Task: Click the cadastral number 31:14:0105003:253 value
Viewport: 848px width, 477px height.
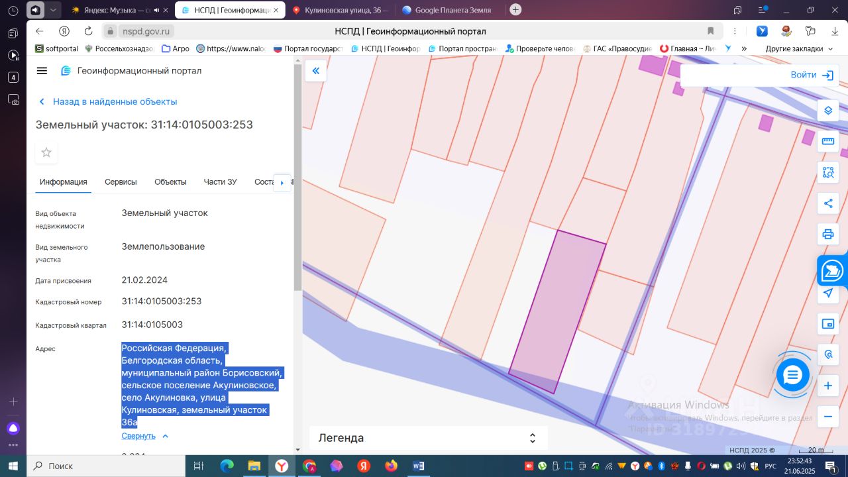Action: (162, 301)
